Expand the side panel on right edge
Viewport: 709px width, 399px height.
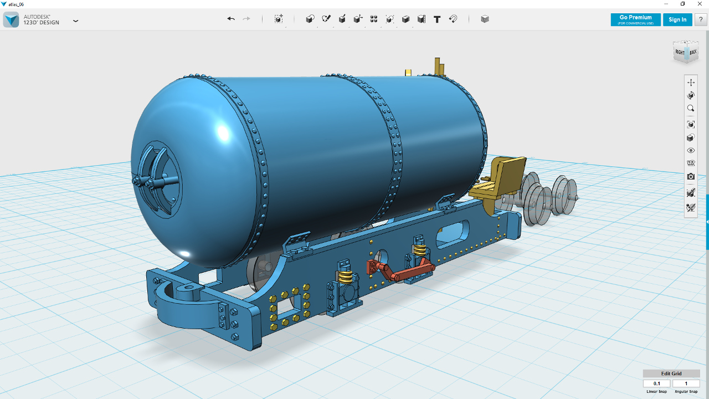707,222
